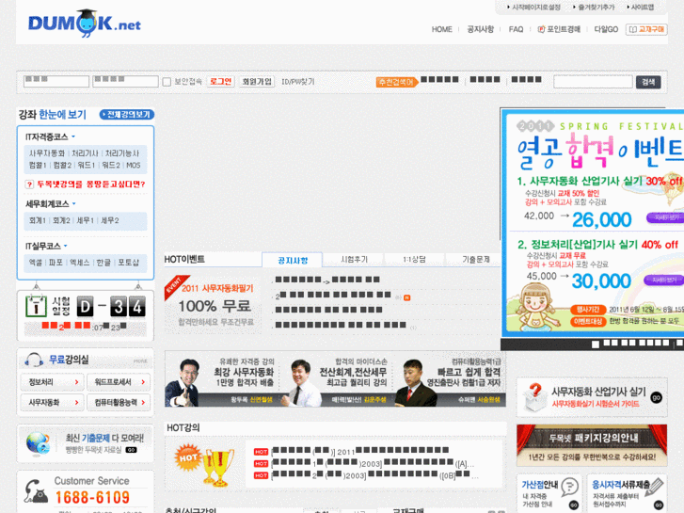The width and height of the screenshot is (684, 513).
Task: Open FAQ in top navigation
Action: pos(516,29)
